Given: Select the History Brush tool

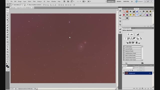Looking at the screenshot, I should pyautogui.click(x=8, y=32).
